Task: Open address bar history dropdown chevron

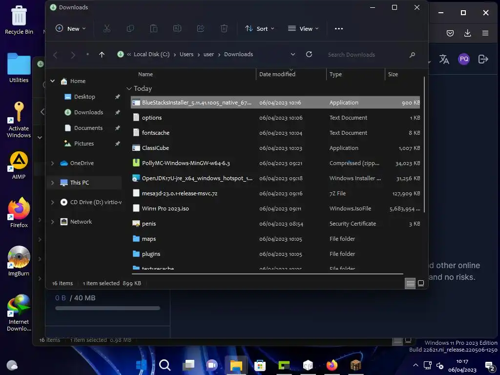Action: (293, 54)
